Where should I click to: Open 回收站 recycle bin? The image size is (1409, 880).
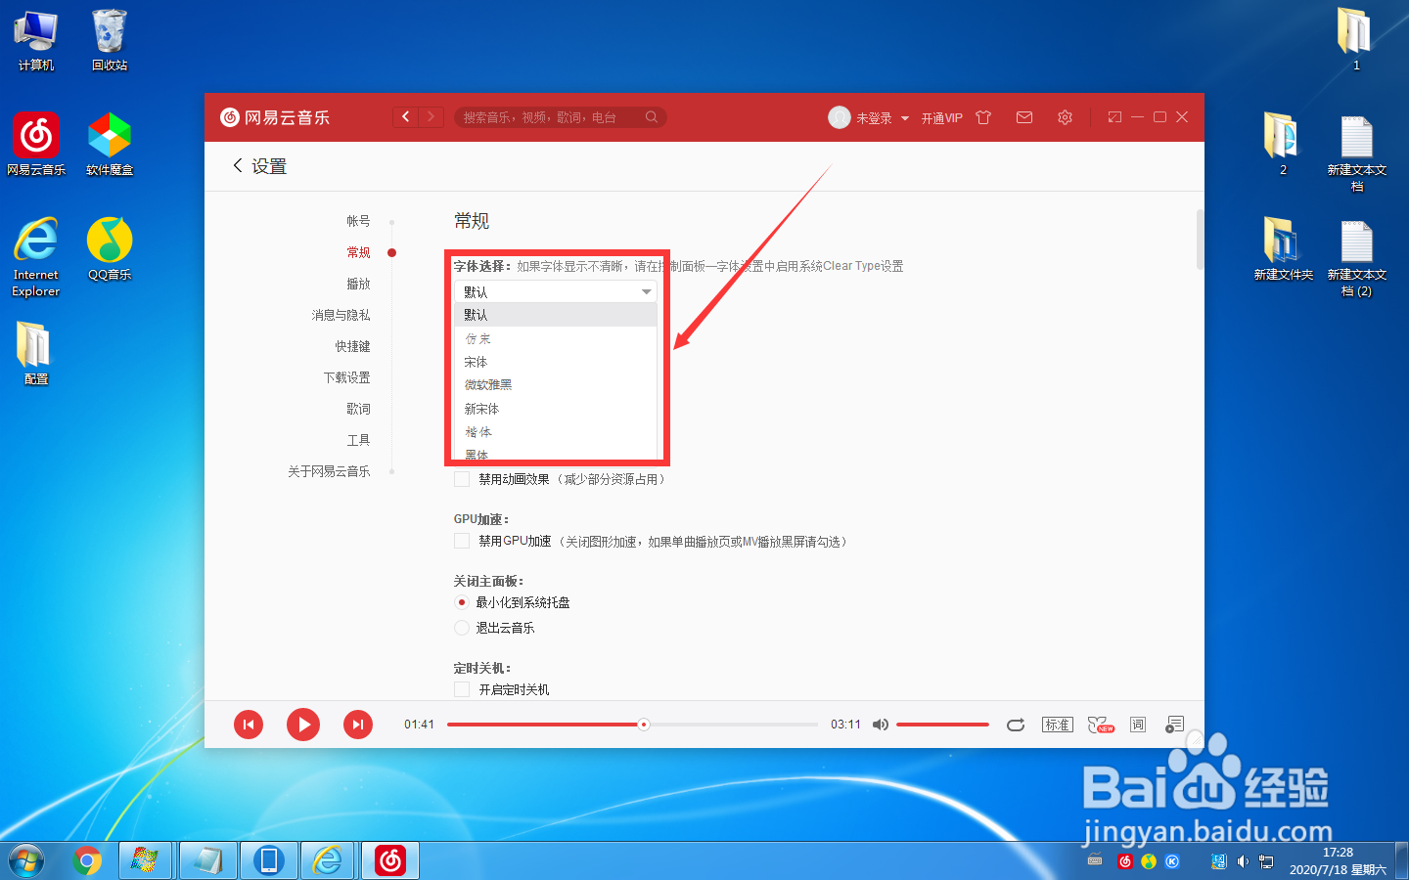coord(110,40)
